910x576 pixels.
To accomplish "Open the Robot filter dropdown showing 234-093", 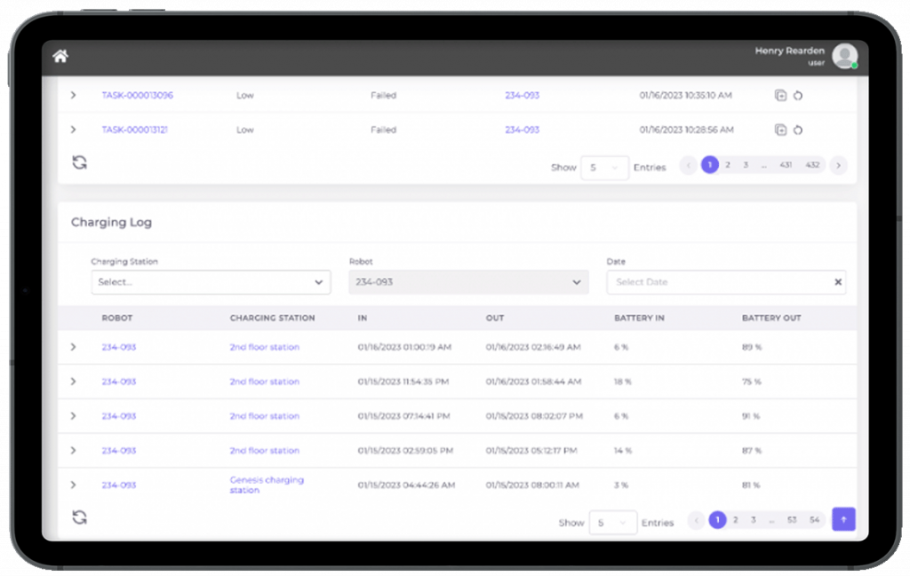I will [468, 282].
